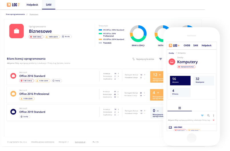Switch to grid view tab in phone
Viewport: 230px width, 151px height.
tap(180, 108)
